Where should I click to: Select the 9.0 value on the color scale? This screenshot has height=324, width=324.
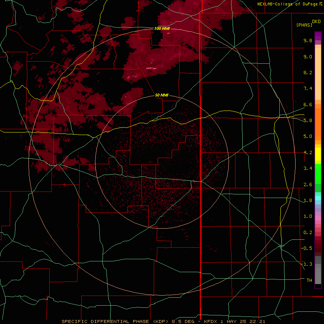pos(308,57)
